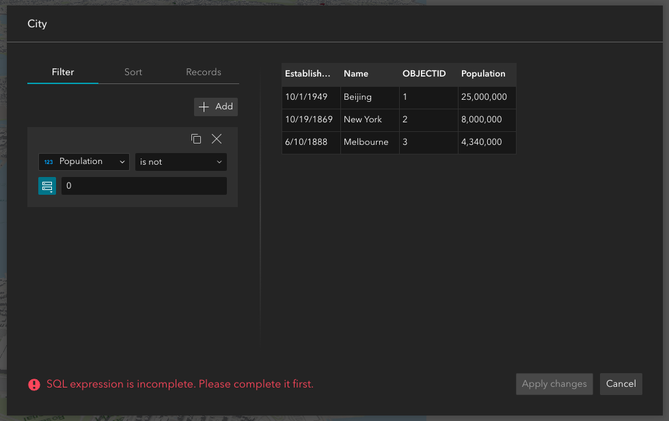Switch to the Records tab

click(x=203, y=72)
